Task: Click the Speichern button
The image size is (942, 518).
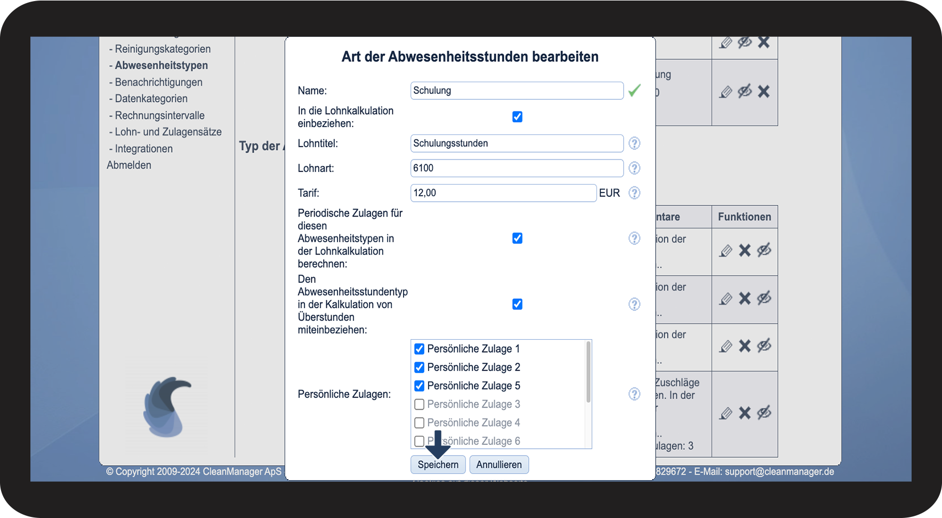Action: point(438,465)
